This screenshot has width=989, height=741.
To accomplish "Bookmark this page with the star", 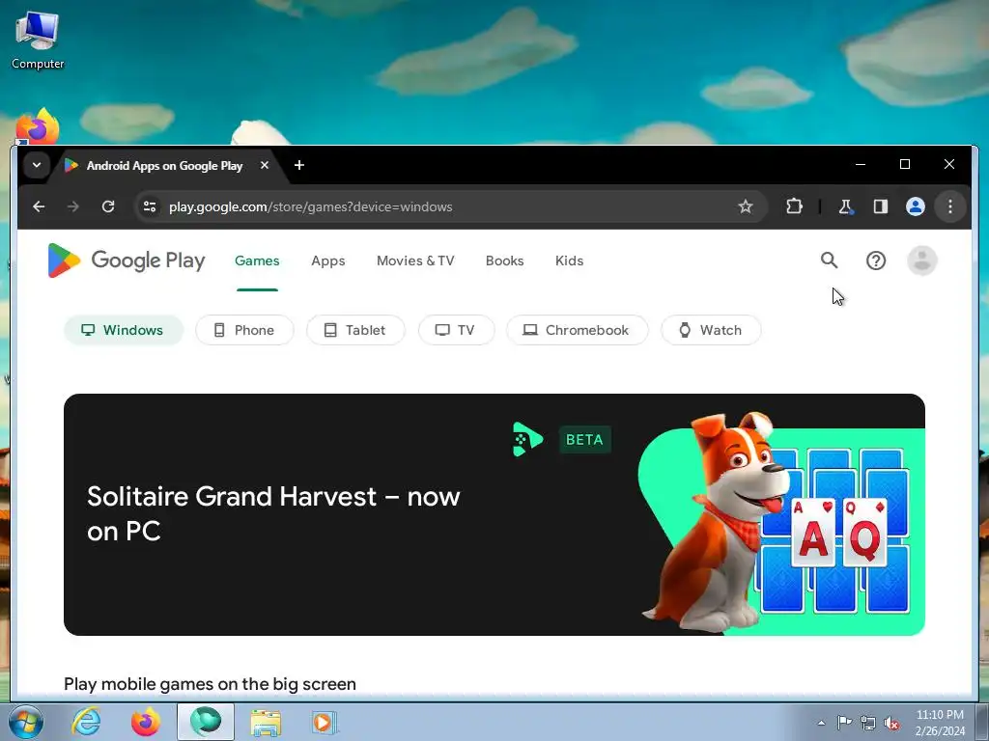I will click(746, 206).
